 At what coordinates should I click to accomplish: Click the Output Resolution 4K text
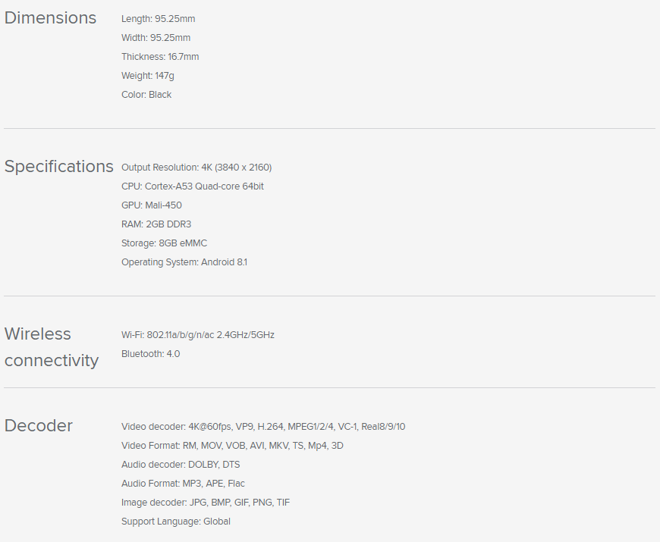tap(196, 168)
